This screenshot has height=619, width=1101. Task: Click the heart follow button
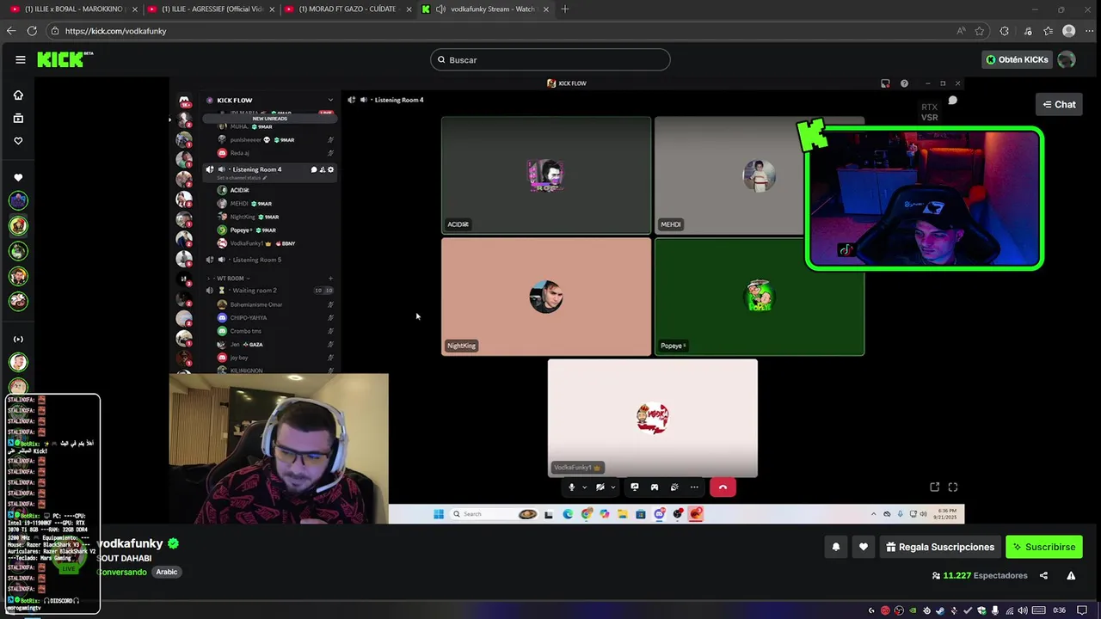tap(864, 547)
